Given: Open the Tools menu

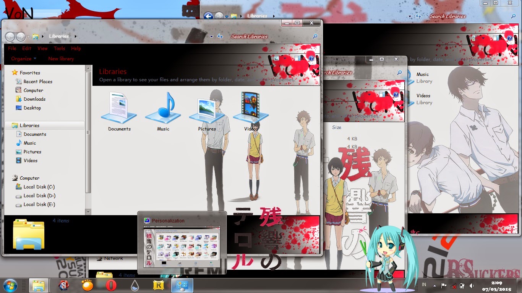Looking at the screenshot, I should tap(59, 48).
